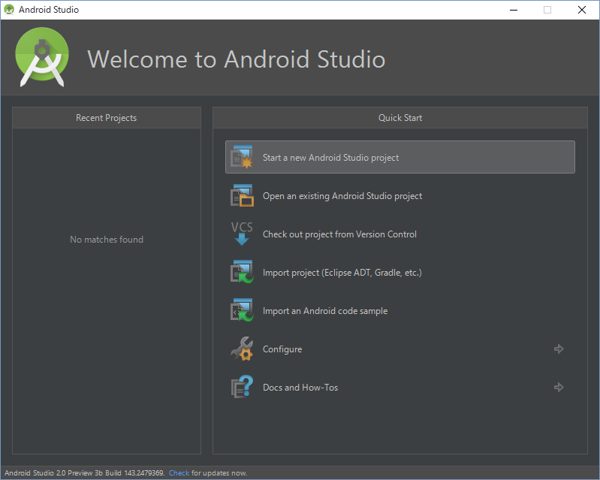Expand the arrow next to Configure
This screenshot has height=480, width=600.
pos(559,349)
